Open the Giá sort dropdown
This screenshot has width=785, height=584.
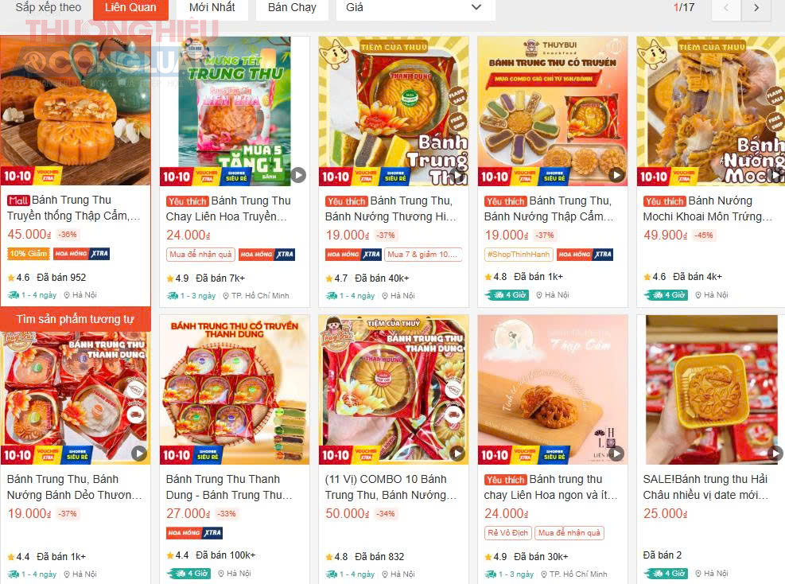[x=415, y=8]
